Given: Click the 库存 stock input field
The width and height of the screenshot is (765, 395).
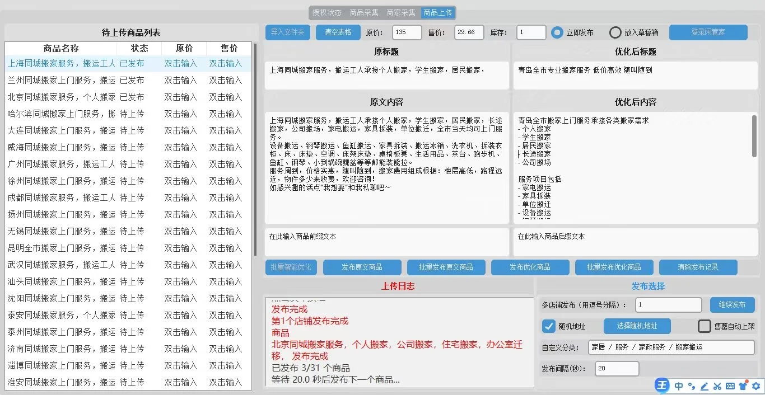Looking at the screenshot, I should (x=530, y=32).
